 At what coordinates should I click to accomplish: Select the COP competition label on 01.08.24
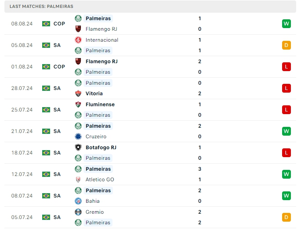(59, 67)
